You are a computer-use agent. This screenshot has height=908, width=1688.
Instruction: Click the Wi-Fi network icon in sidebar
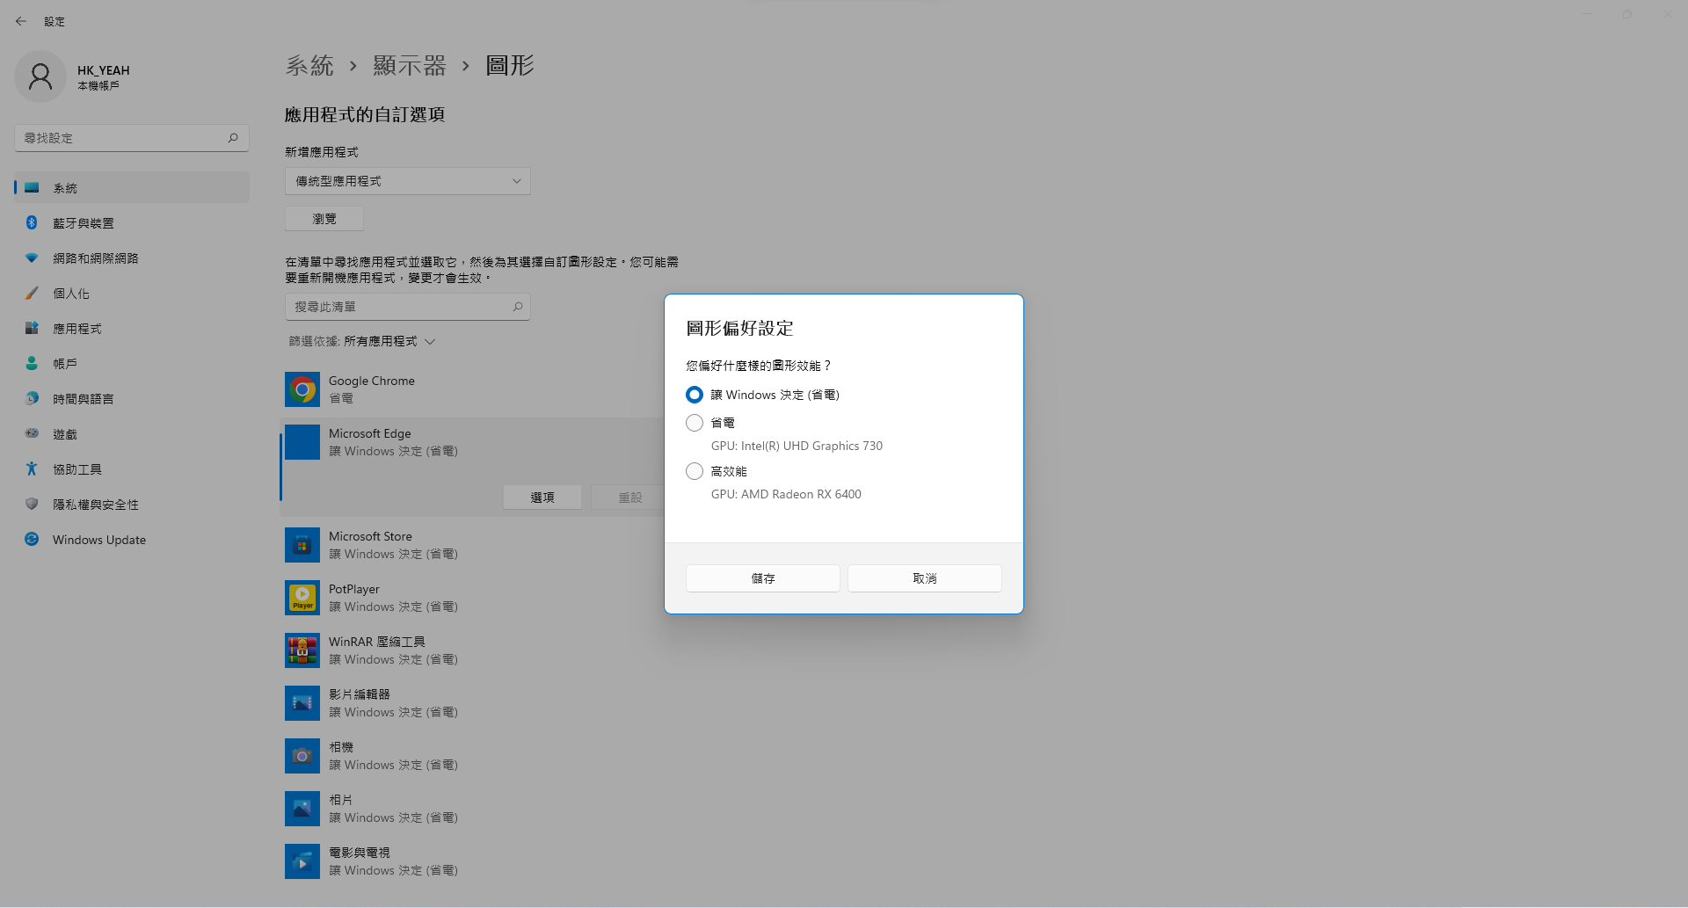point(32,258)
